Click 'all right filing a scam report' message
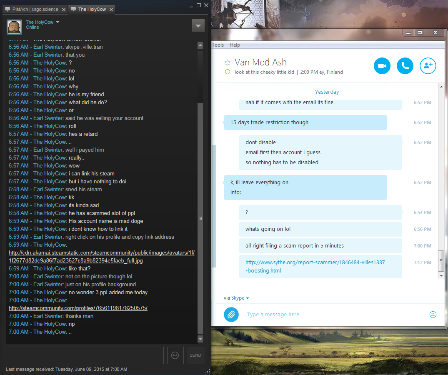 (x=320, y=245)
